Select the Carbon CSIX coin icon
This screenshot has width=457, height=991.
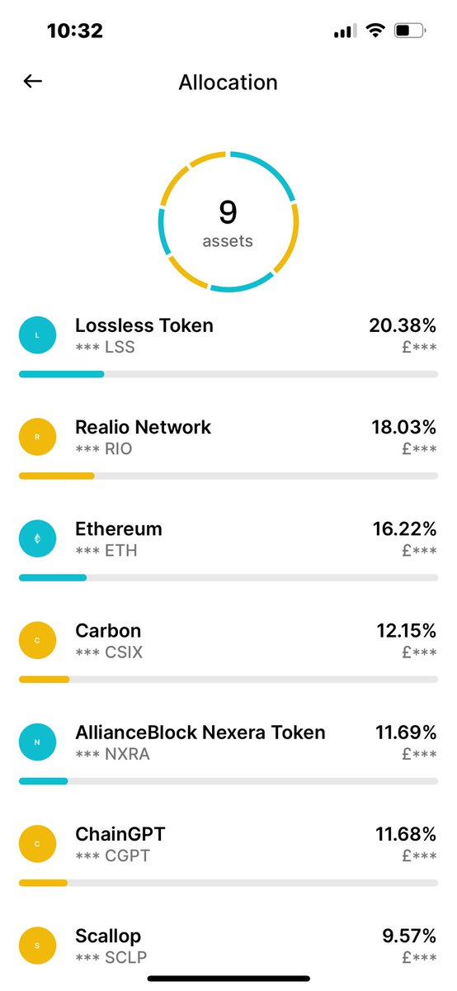click(37, 642)
